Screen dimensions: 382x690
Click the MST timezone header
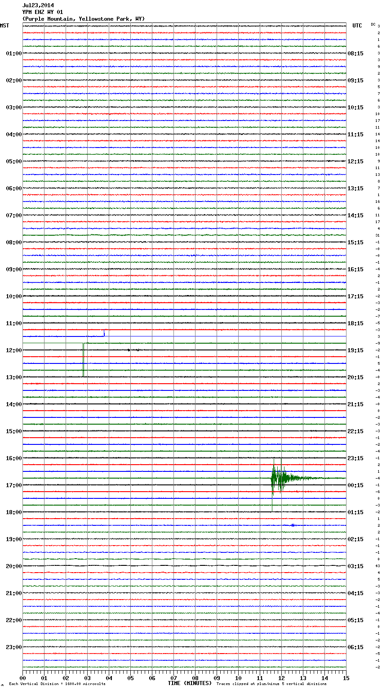click(4, 26)
